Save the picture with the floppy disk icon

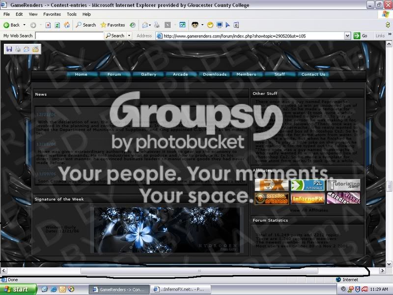[x=9, y=49]
